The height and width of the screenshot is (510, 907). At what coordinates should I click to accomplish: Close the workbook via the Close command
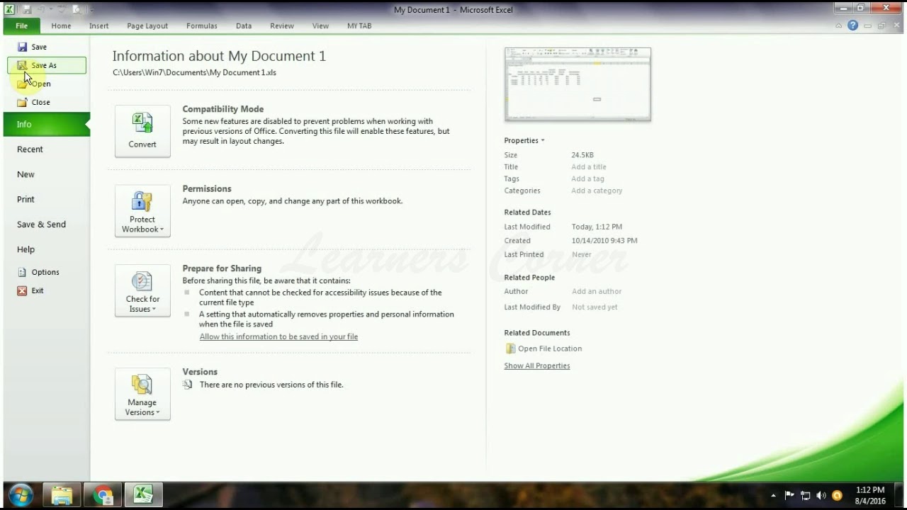coord(34,102)
